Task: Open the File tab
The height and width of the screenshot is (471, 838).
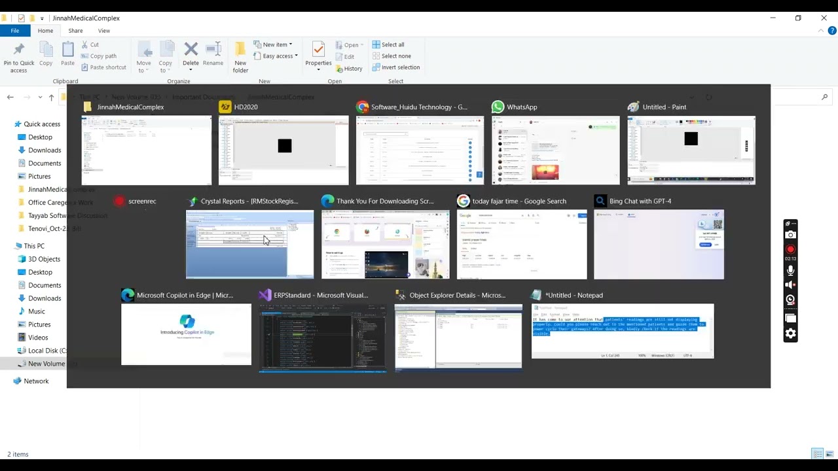Action: pos(14,31)
